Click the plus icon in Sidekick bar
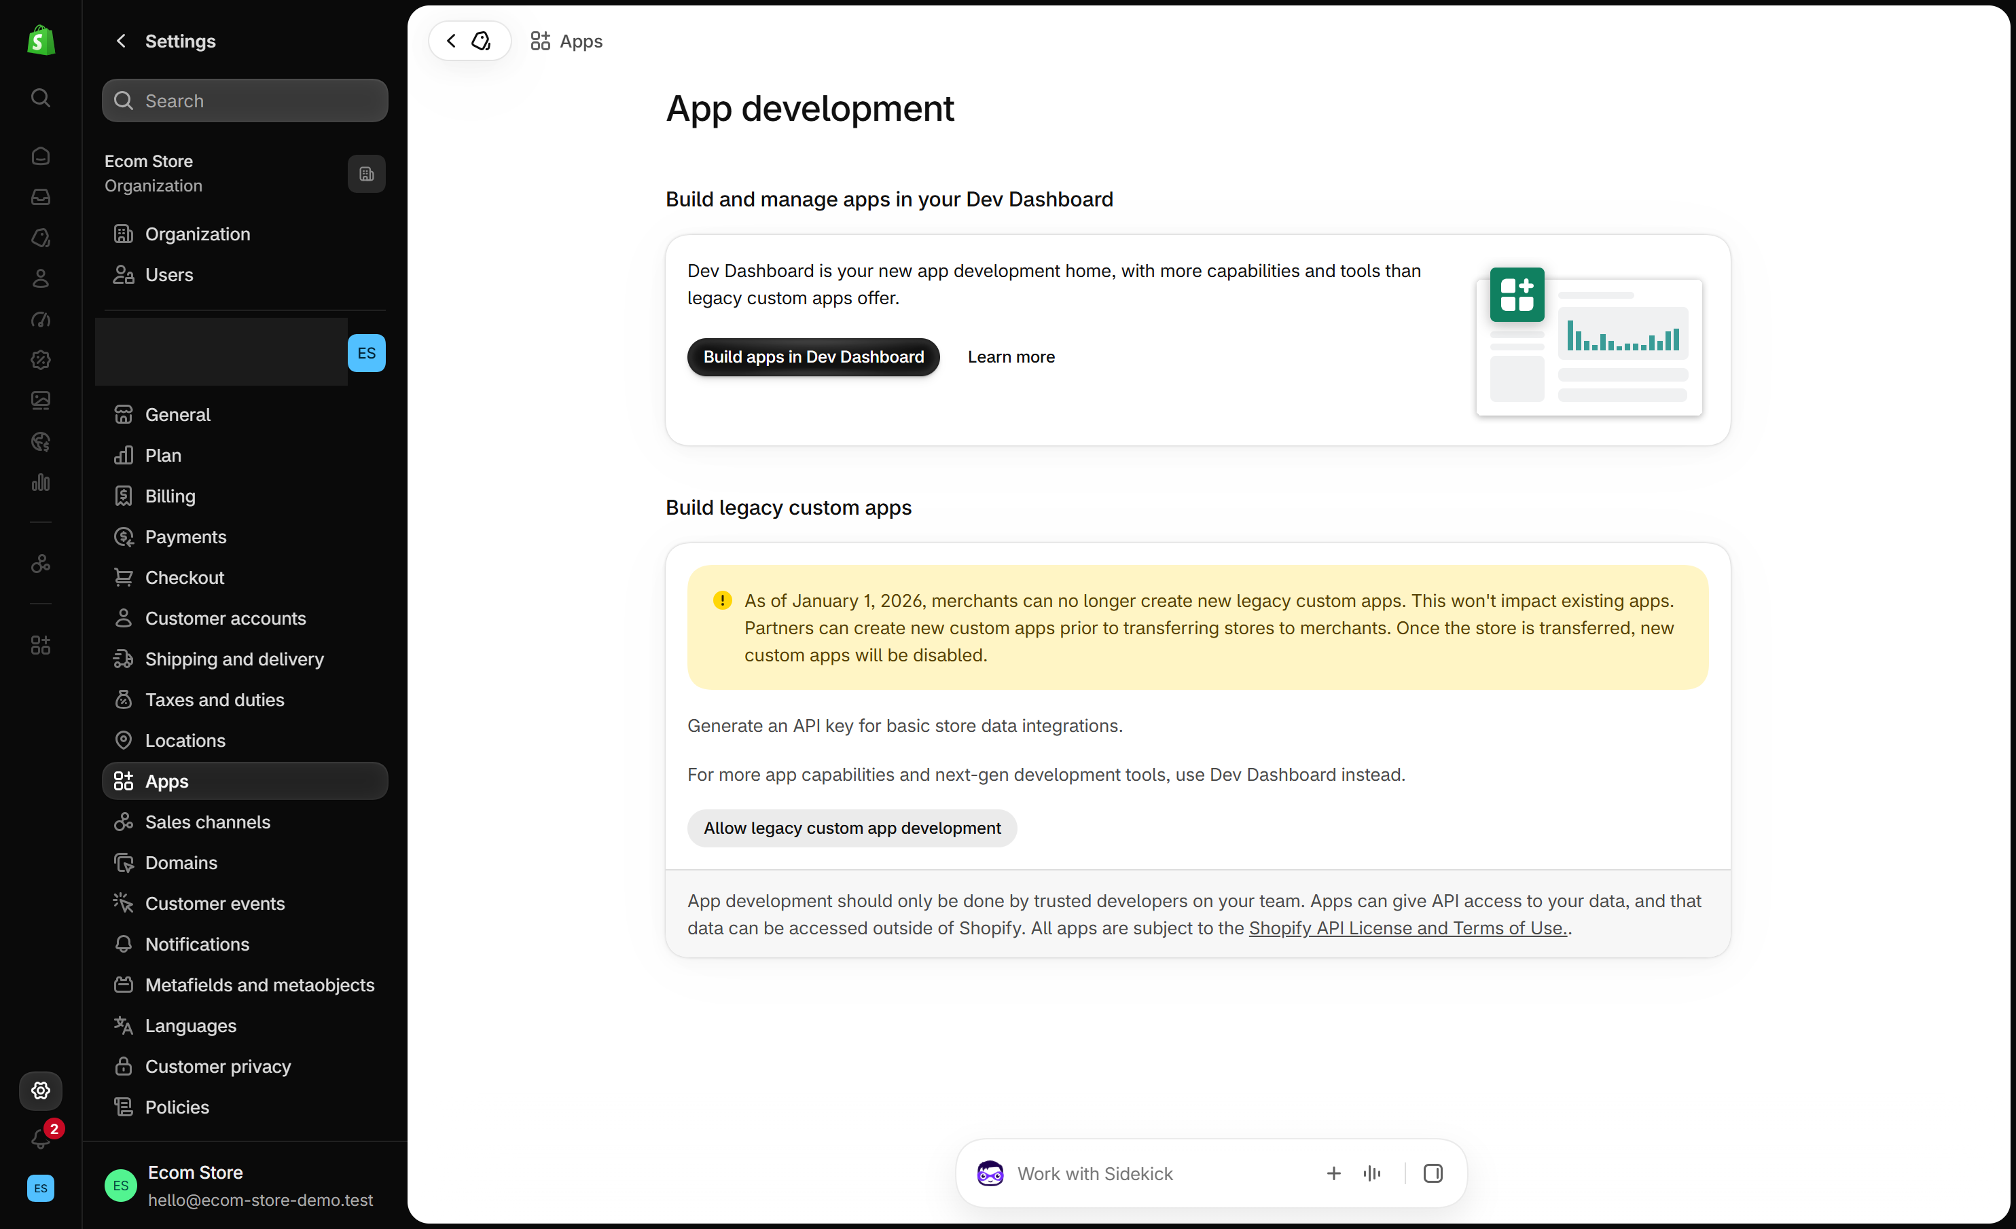 click(x=1333, y=1173)
